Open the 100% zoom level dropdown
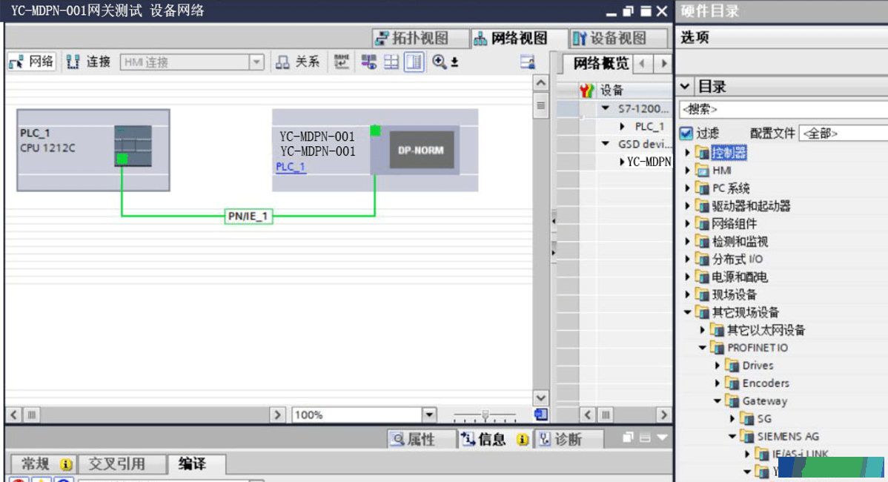The width and height of the screenshot is (888, 482). pos(429,415)
